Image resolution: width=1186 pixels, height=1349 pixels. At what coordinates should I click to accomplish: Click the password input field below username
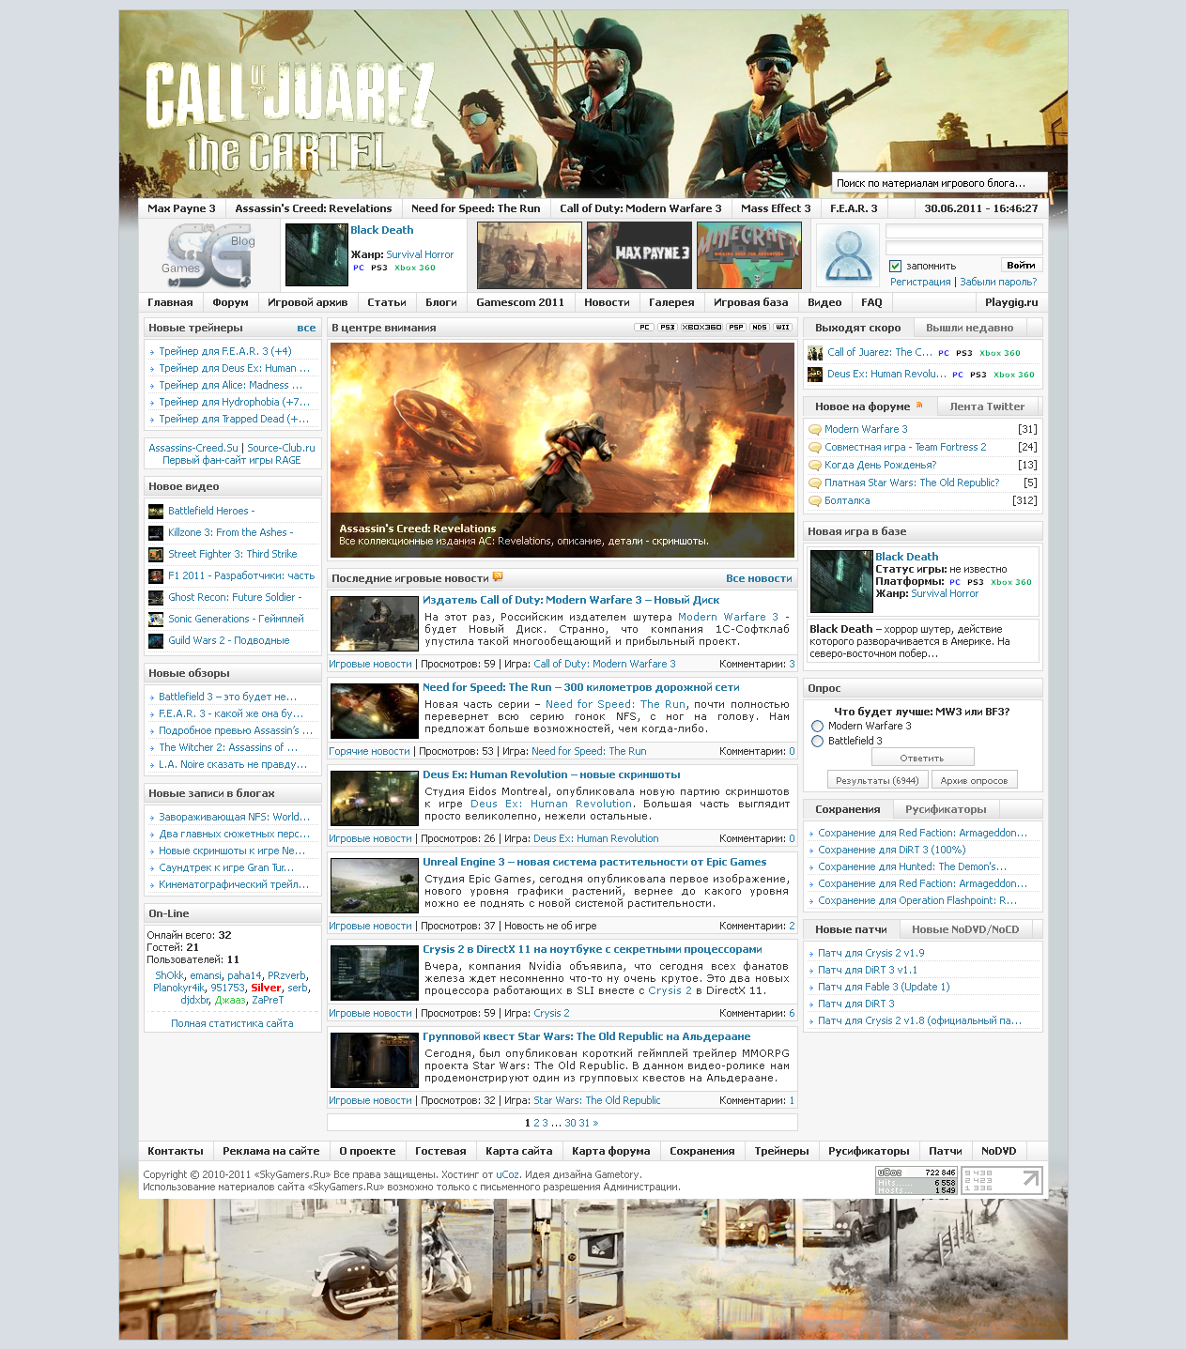pos(964,248)
